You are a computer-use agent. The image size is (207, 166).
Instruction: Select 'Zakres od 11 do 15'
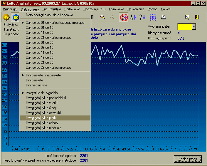[x=55, y=53]
